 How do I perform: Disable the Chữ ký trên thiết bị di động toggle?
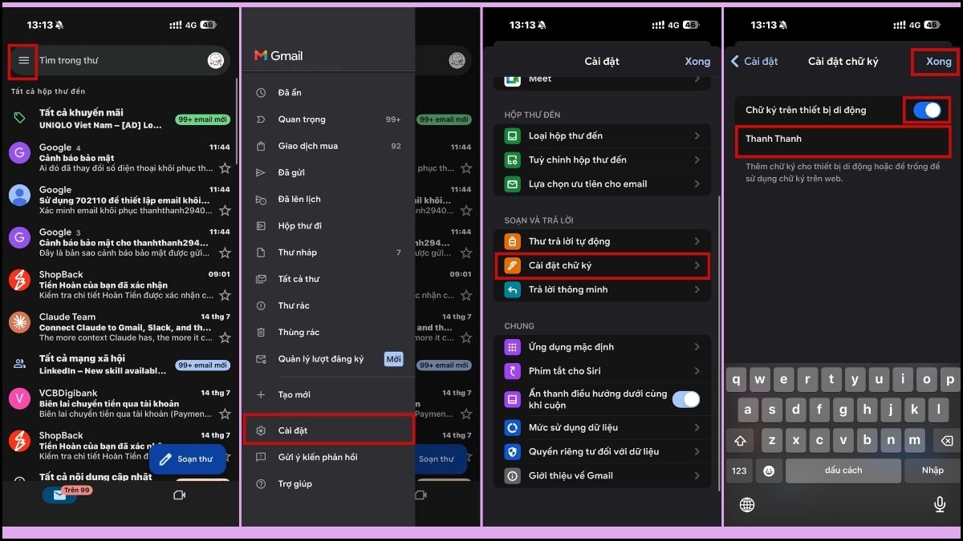[927, 111]
